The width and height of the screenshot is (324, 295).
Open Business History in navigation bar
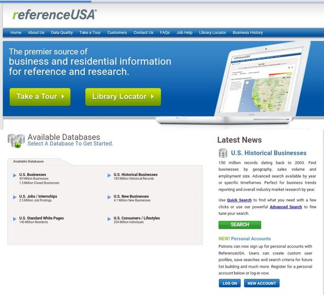click(248, 33)
